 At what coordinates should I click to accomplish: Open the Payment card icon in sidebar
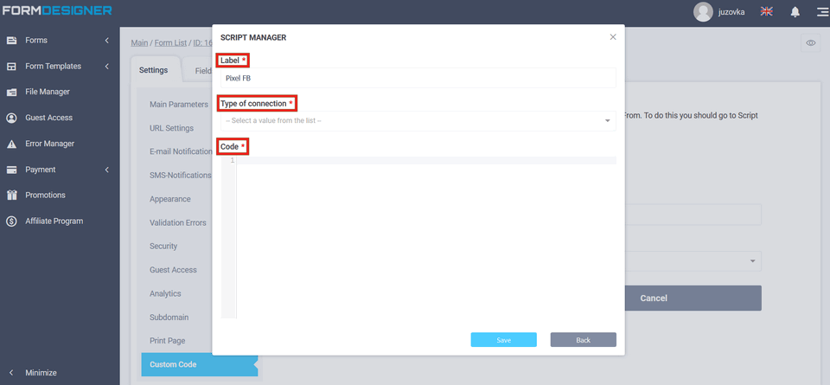pos(11,170)
